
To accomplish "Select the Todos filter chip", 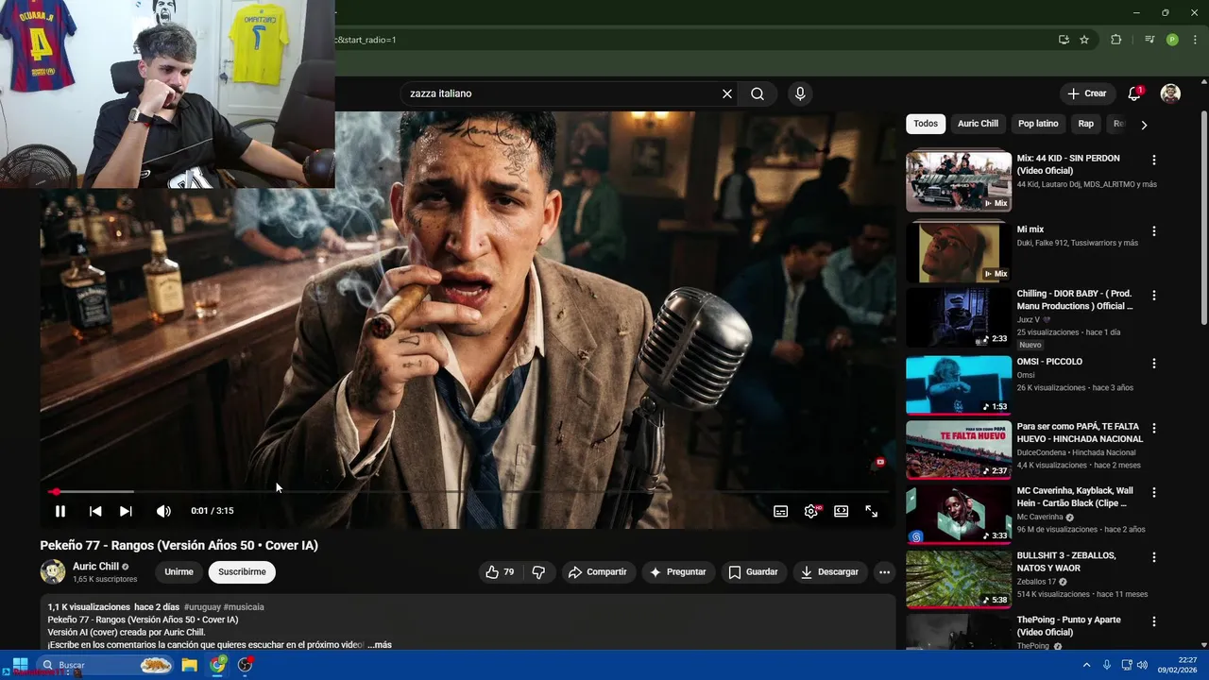I will pos(926,124).
